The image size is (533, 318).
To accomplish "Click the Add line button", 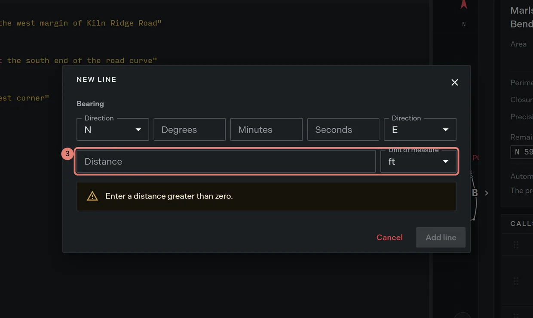I will click(x=441, y=238).
